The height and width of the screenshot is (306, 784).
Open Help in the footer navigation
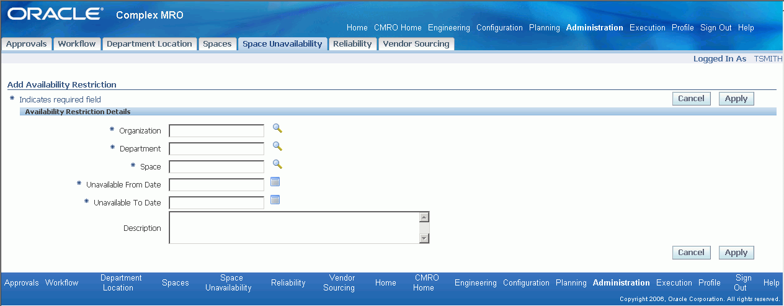(x=772, y=283)
